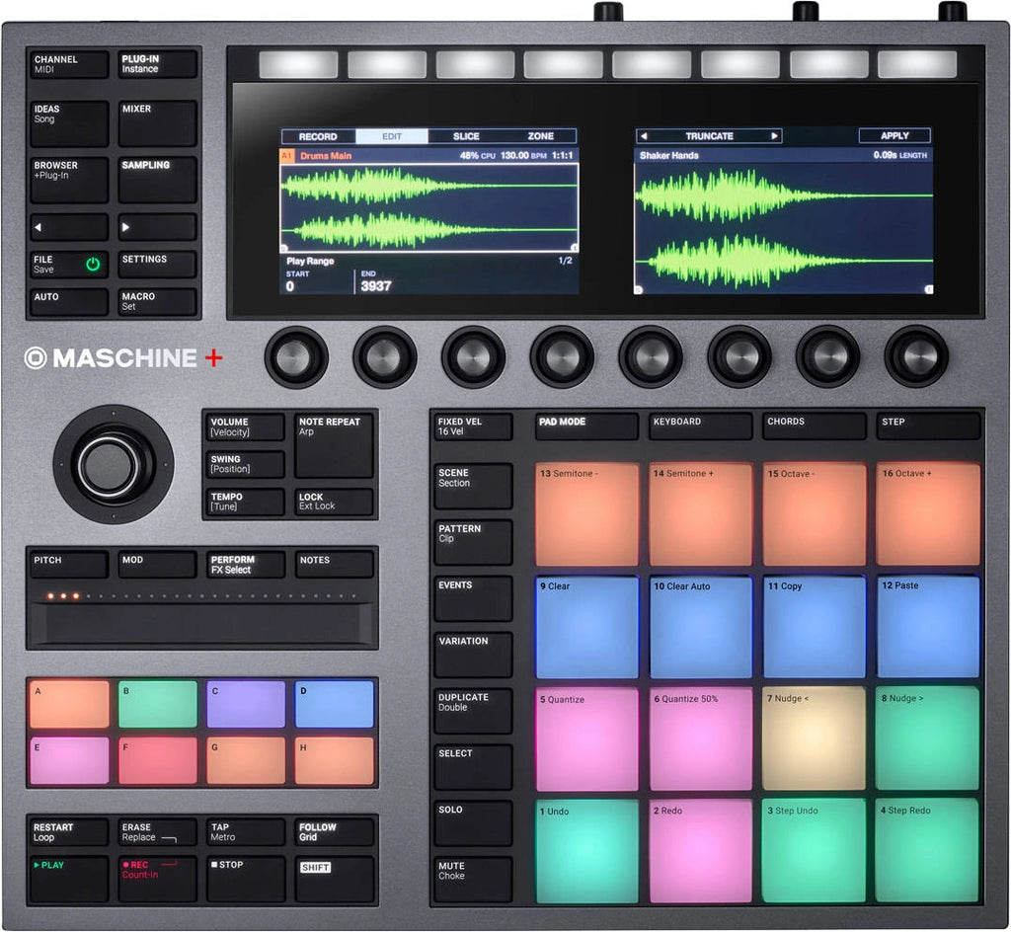Toggle the SOLO button
The height and width of the screenshot is (932, 1011).
[473, 821]
